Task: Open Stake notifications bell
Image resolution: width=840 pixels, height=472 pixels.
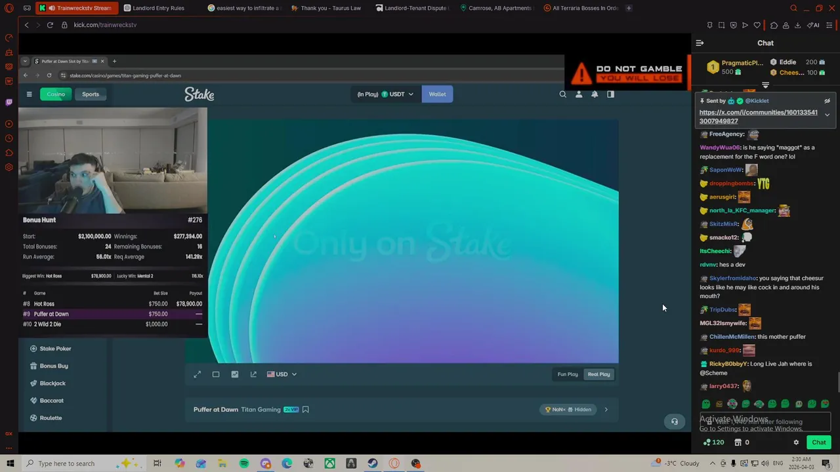Action: (x=595, y=94)
